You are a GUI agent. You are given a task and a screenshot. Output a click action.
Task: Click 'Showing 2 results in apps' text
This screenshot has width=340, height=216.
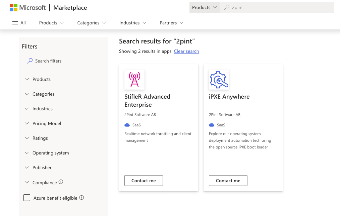click(x=146, y=51)
